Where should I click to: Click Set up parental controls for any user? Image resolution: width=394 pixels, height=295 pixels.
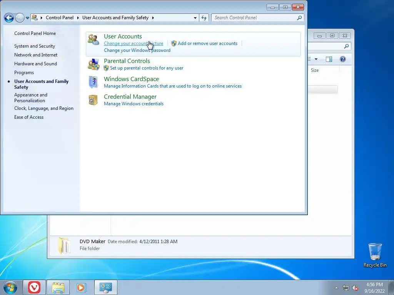(x=147, y=68)
